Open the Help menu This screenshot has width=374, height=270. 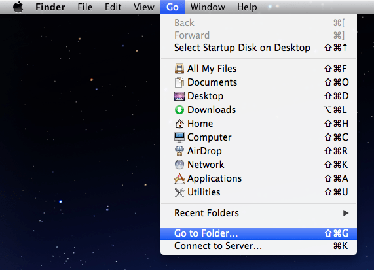click(247, 7)
